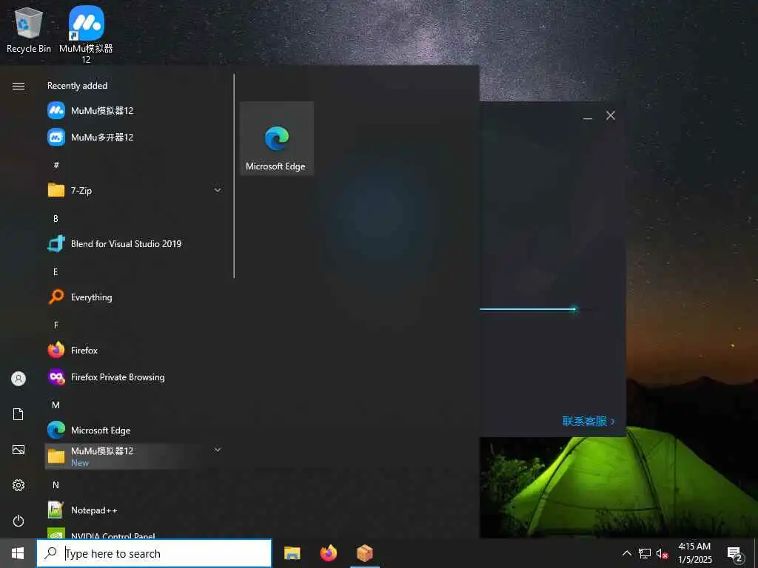Click the Recently added heading
This screenshot has width=758, height=568.
pyautogui.click(x=77, y=86)
